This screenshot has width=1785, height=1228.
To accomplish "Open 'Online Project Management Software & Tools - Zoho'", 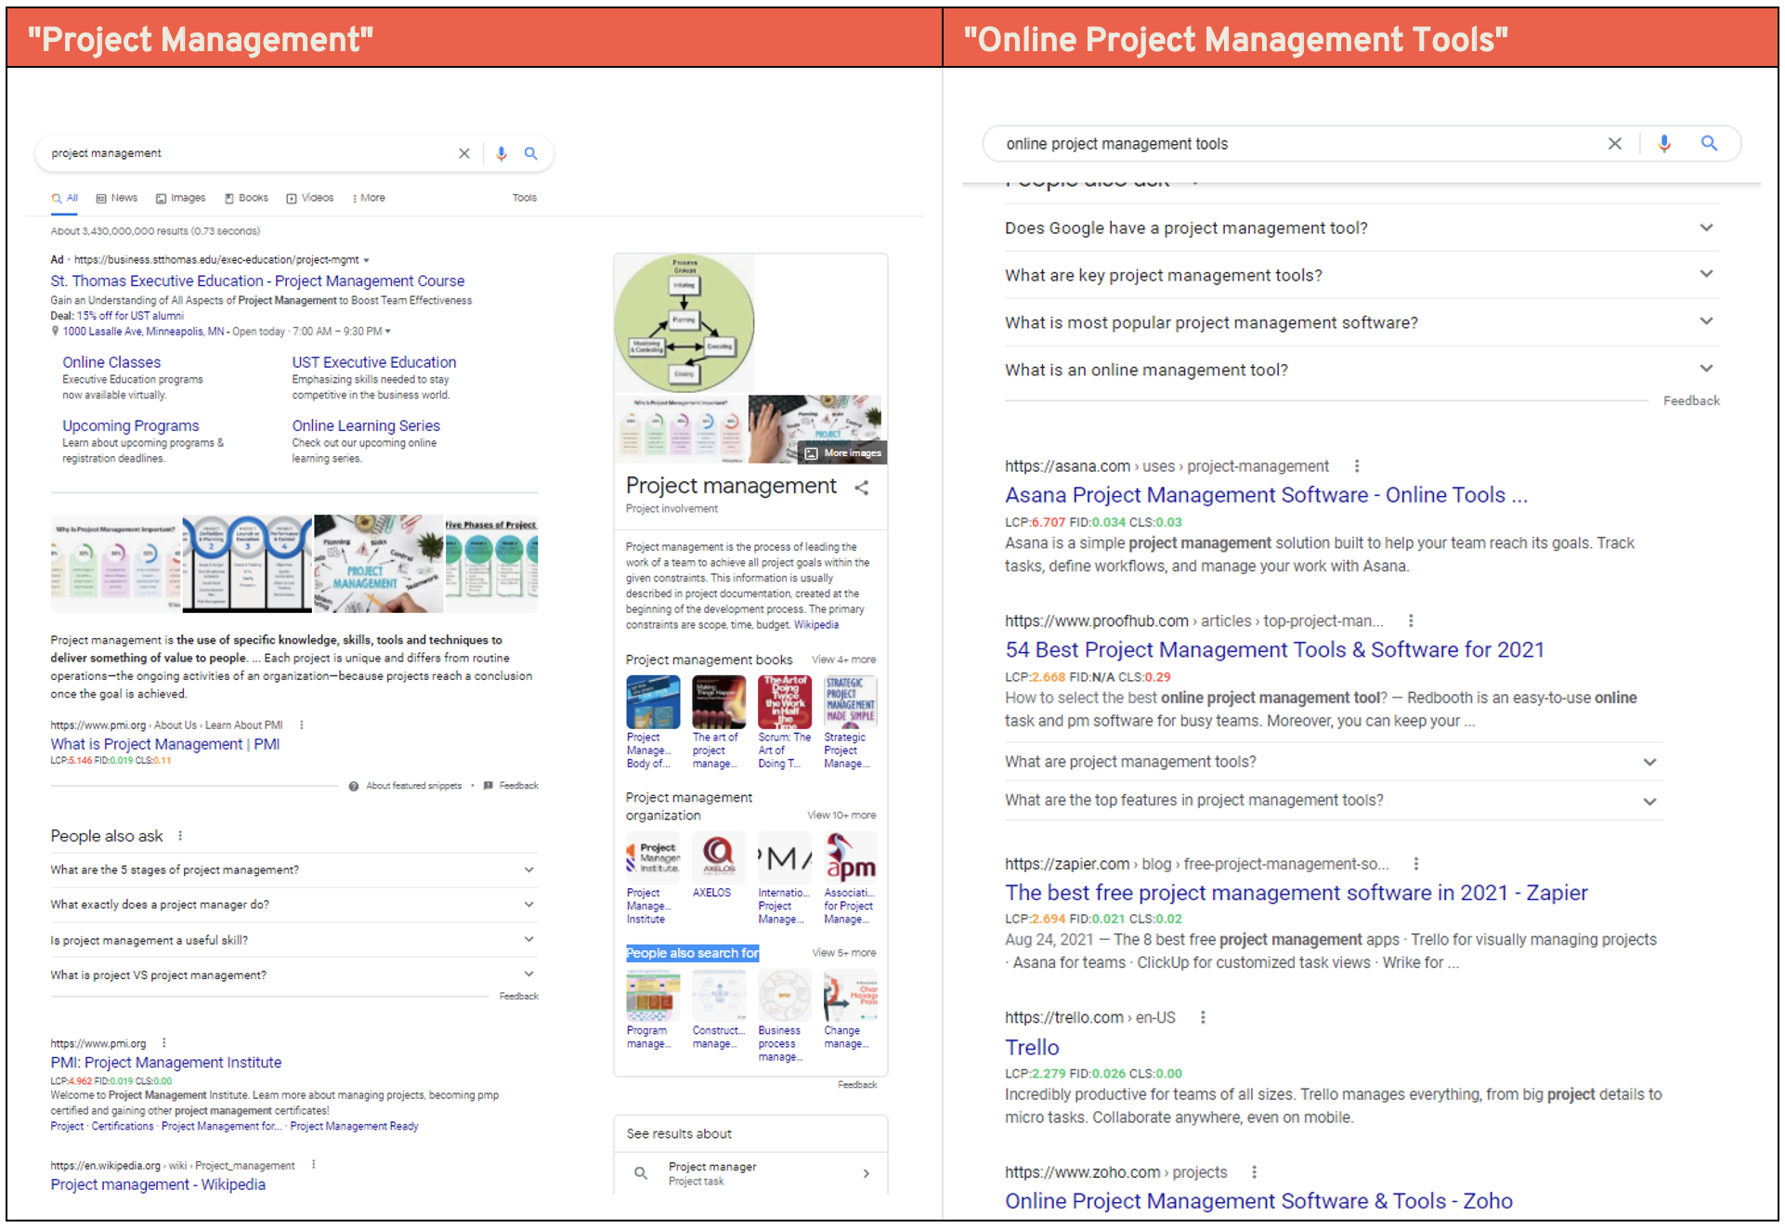I will (1258, 1201).
